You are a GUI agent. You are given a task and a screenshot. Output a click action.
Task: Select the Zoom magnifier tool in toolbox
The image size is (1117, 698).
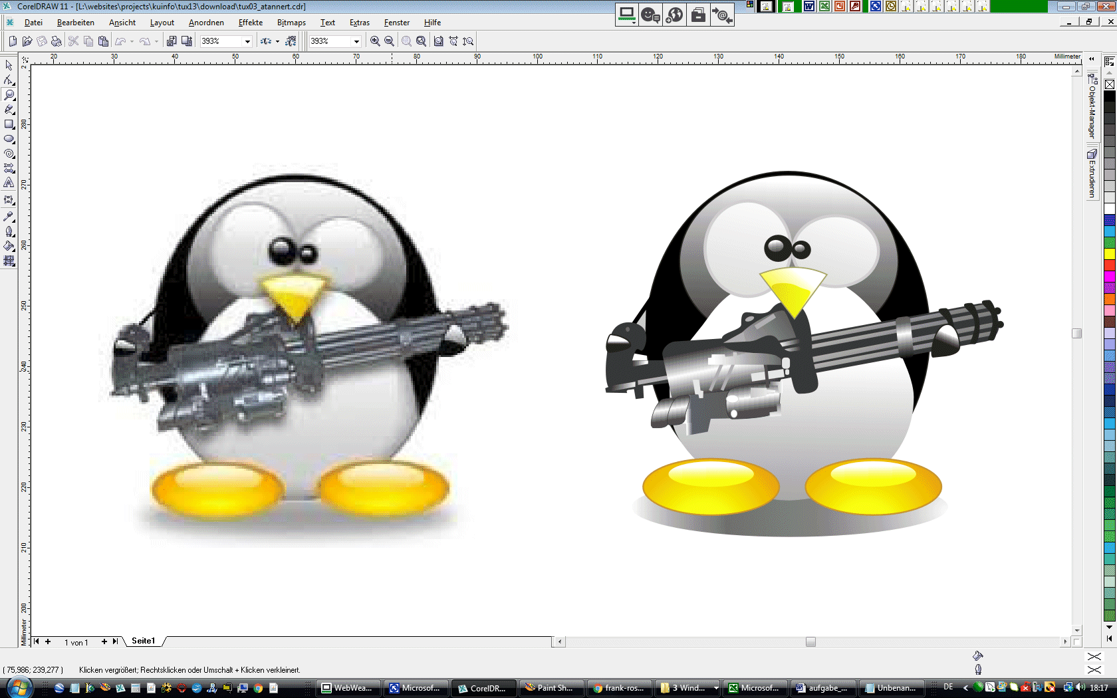9,94
